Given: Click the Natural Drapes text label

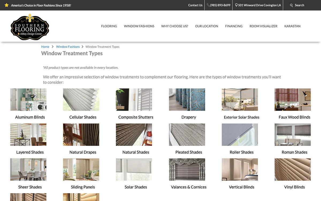Looking at the screenshot, I should coord(83,152).
